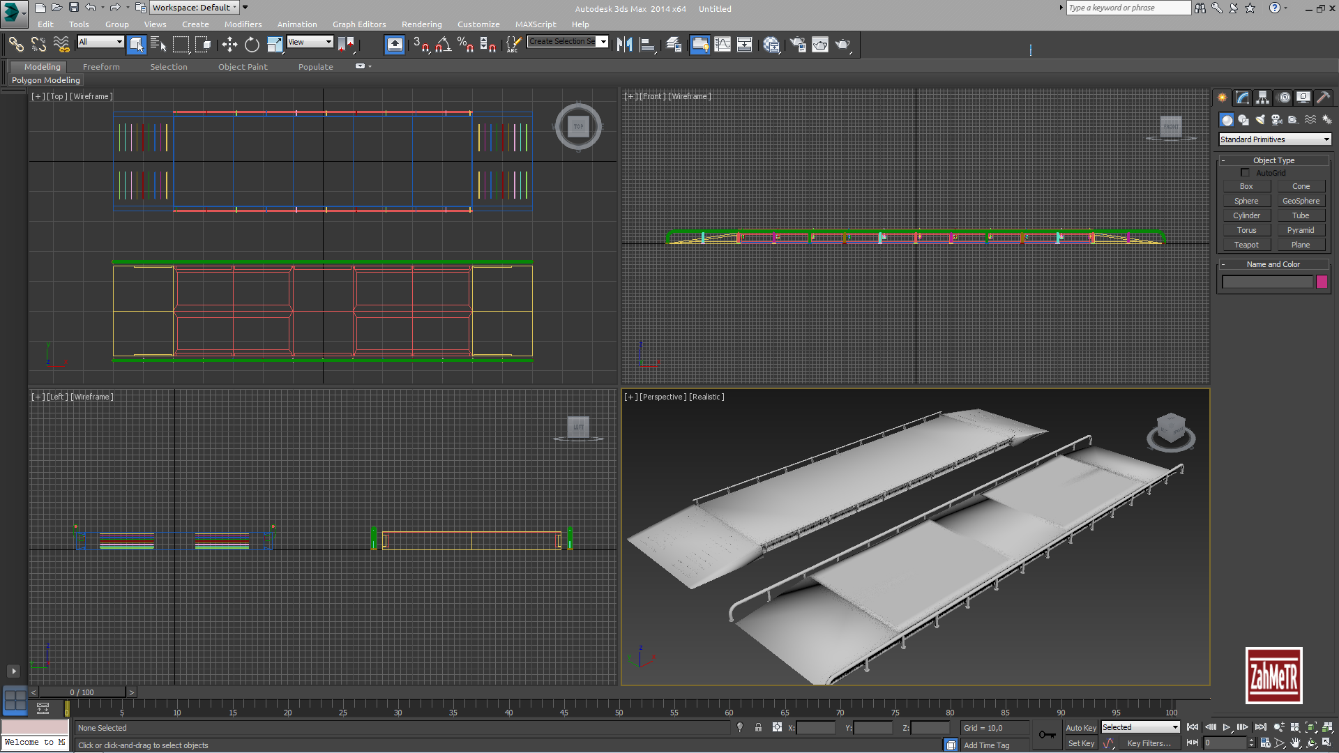This screenshot has height=753, width=1339.
Task: Open the Select by Name dialog
Action: [159, 45]
